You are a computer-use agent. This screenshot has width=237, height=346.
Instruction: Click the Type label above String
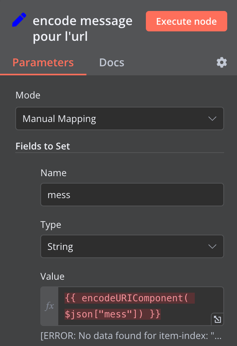coord(51,225)
